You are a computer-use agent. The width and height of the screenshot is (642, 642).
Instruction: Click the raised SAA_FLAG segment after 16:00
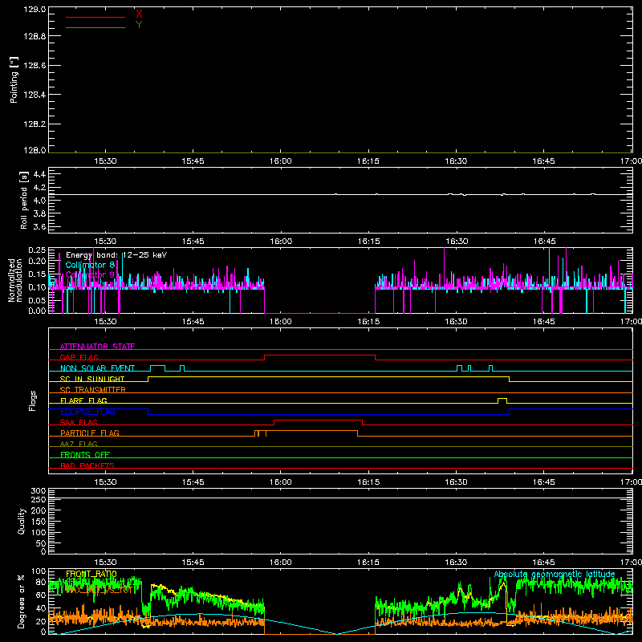tap(318, 421)
